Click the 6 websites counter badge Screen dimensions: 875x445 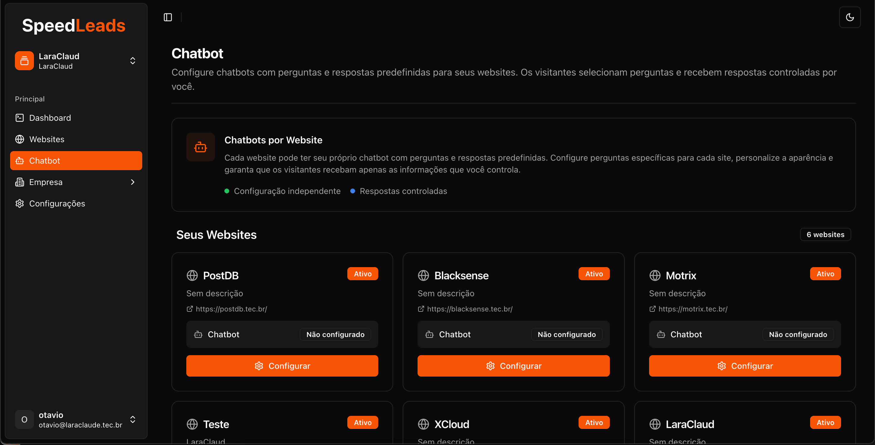[825, 234]
